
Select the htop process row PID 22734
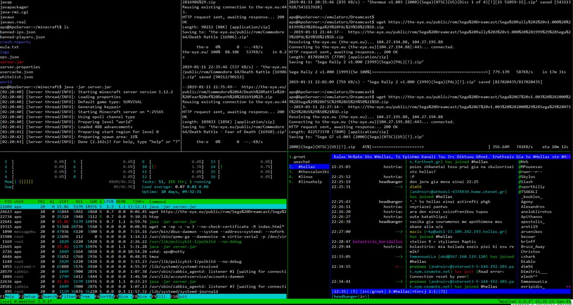click(143, 216)
